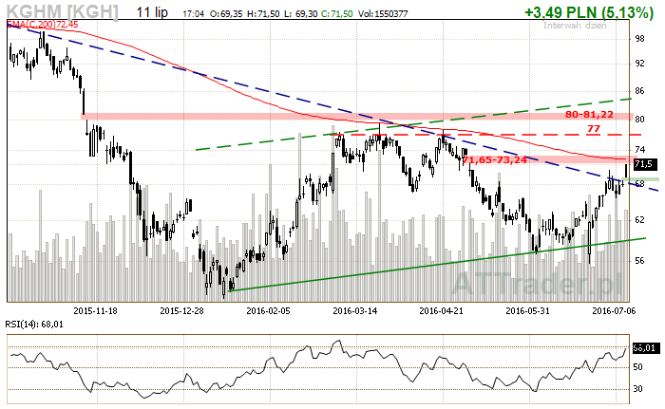Screen dimensions: 665x409
Task: Click the RSI(14): 68,01 label
Action: click(x=34, y=325)
